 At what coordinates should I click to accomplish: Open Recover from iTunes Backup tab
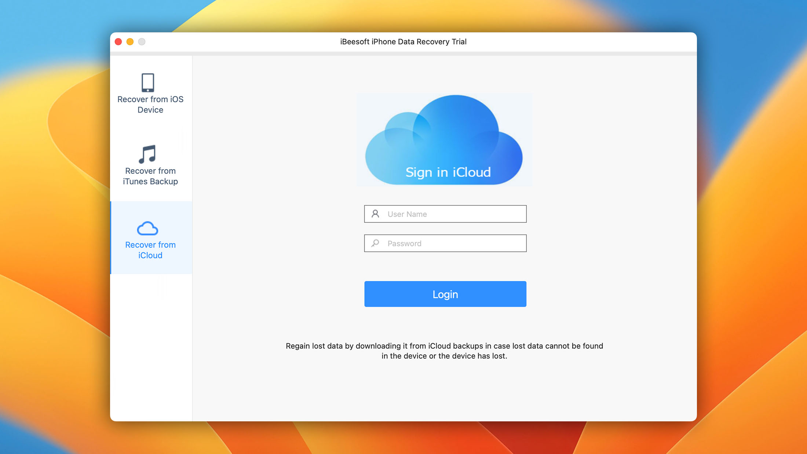click(x=151, y=165)
